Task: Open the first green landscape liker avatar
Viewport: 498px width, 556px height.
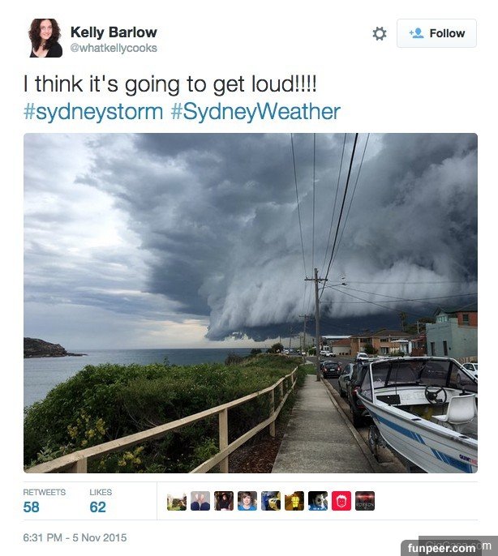Action: (177, 501)
